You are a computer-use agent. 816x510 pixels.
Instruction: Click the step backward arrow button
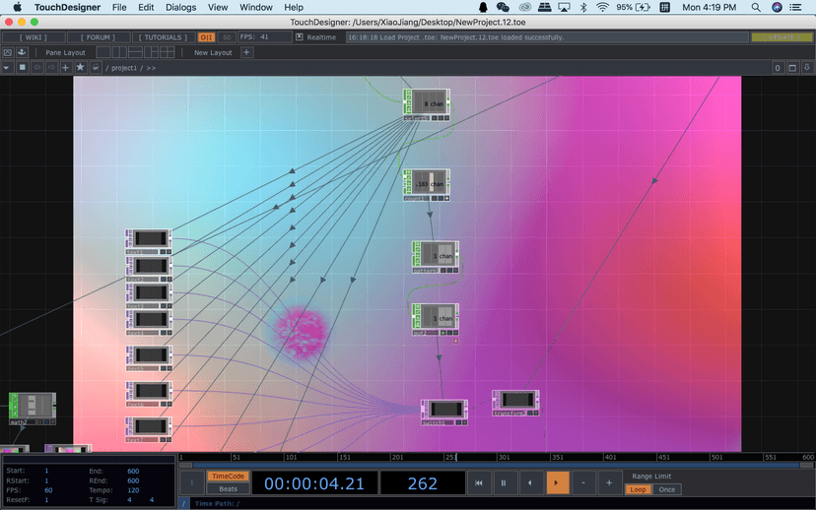(530, 483)
